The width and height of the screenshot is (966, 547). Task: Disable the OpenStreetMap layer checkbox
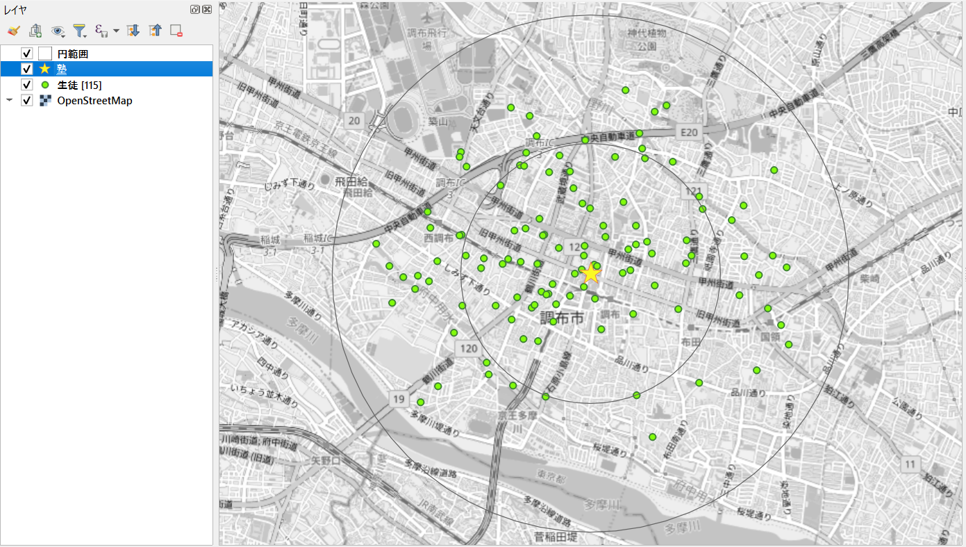point(27,100)
